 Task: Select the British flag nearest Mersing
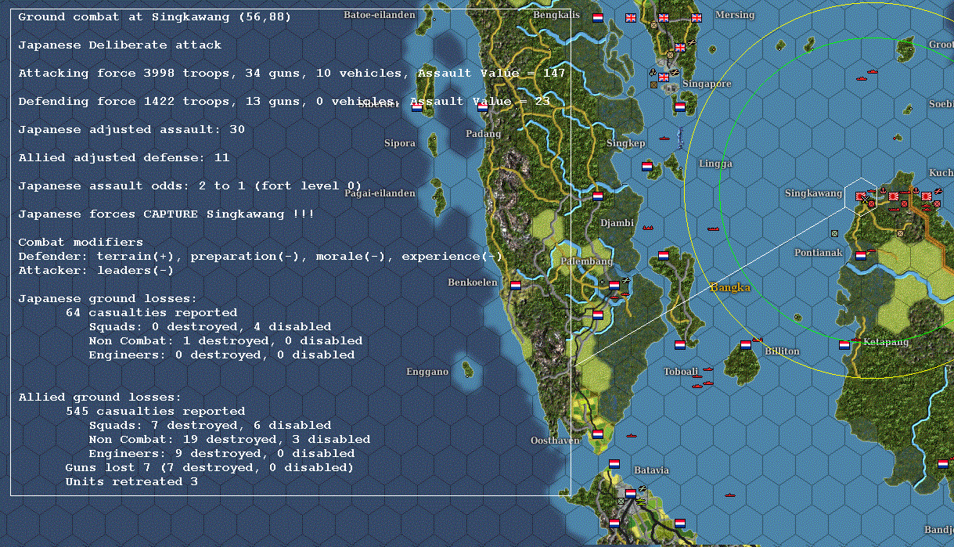(x=697, y=18)
